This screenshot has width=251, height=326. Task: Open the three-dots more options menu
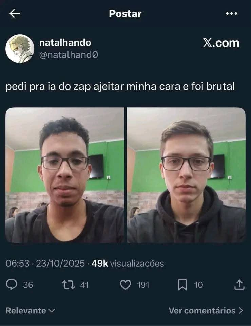point(231,14)
